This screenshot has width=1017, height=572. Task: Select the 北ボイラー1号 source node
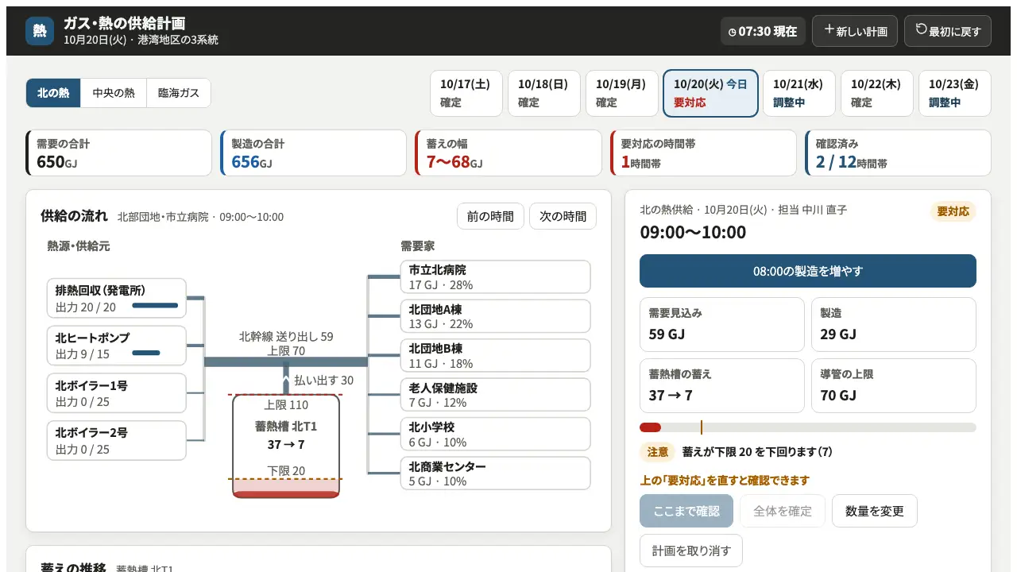tap(116, 393)
